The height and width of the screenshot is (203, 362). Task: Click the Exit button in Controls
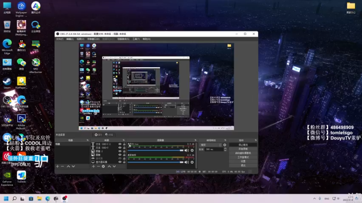coord(243,166)
